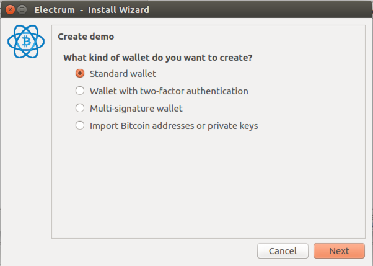Maximize the Install Wizard window
This screenshot has height=266, width=373.
[22, 10]
